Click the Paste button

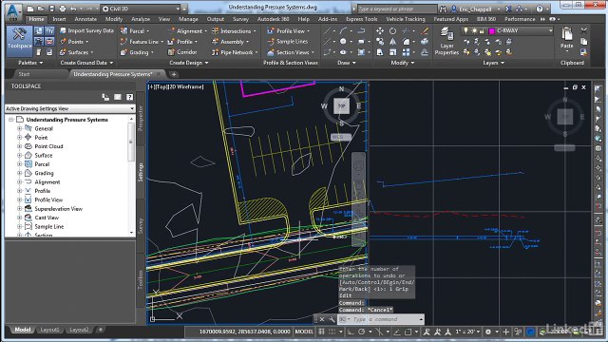(x=567, y=38)
